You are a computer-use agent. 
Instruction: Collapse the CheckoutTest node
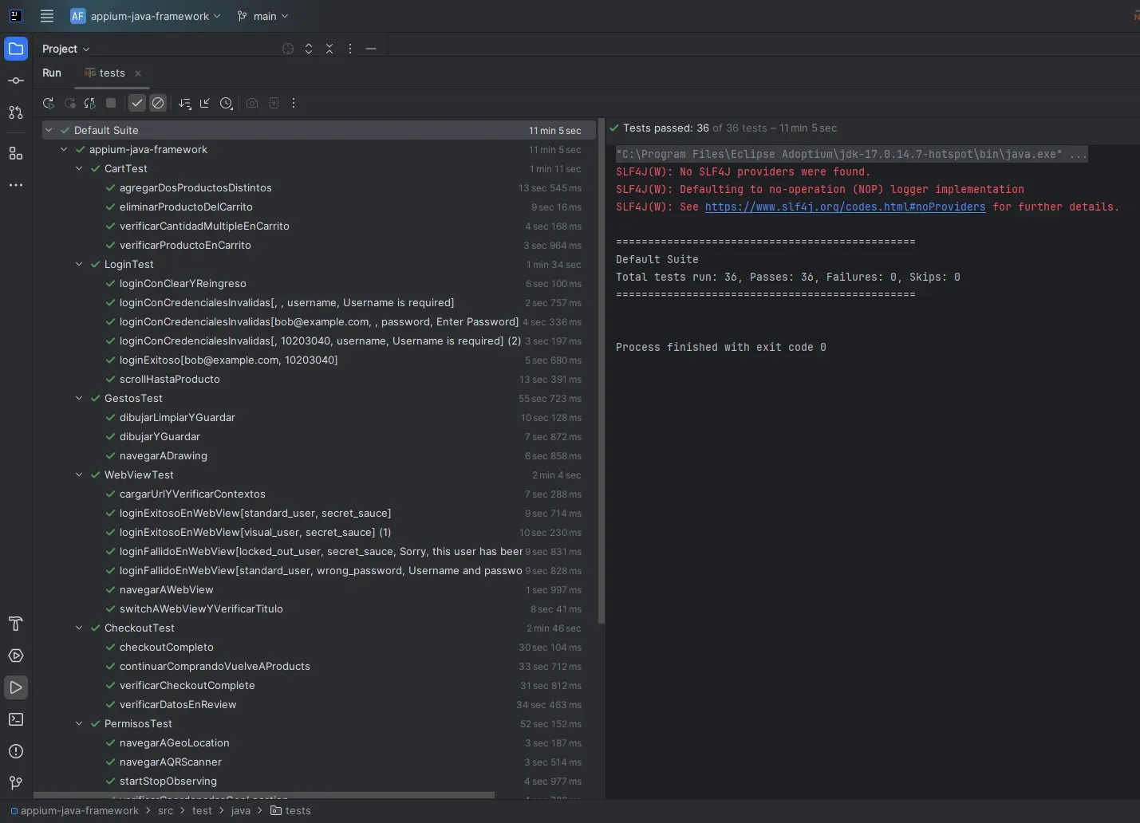tap(79, 628)
